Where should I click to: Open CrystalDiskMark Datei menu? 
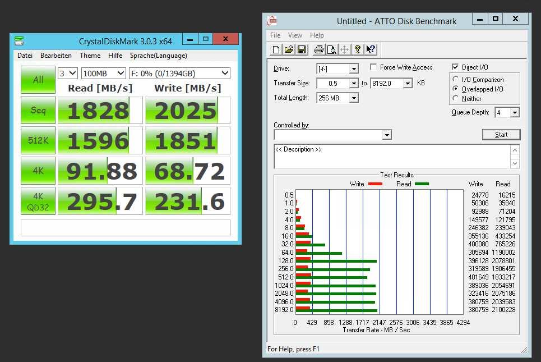pyautogui.click(x=25, y=55)
